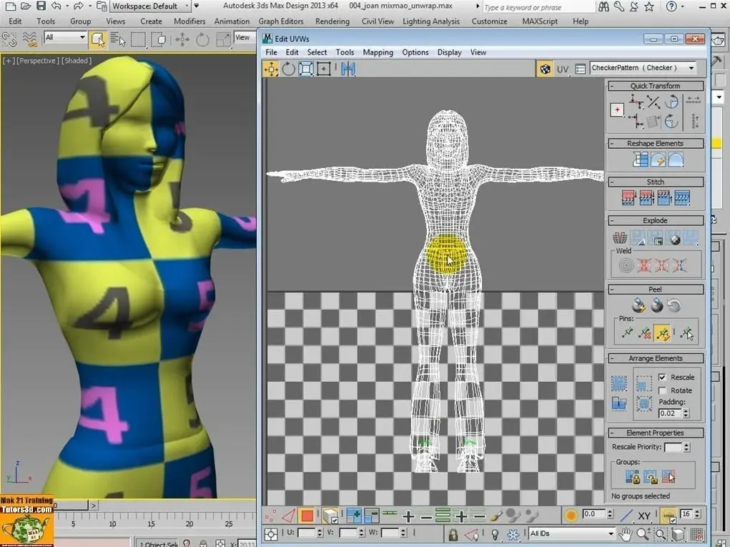730x547 pixels.
Task: Click the Pin Selected icon
Action: tap(627, 333)
